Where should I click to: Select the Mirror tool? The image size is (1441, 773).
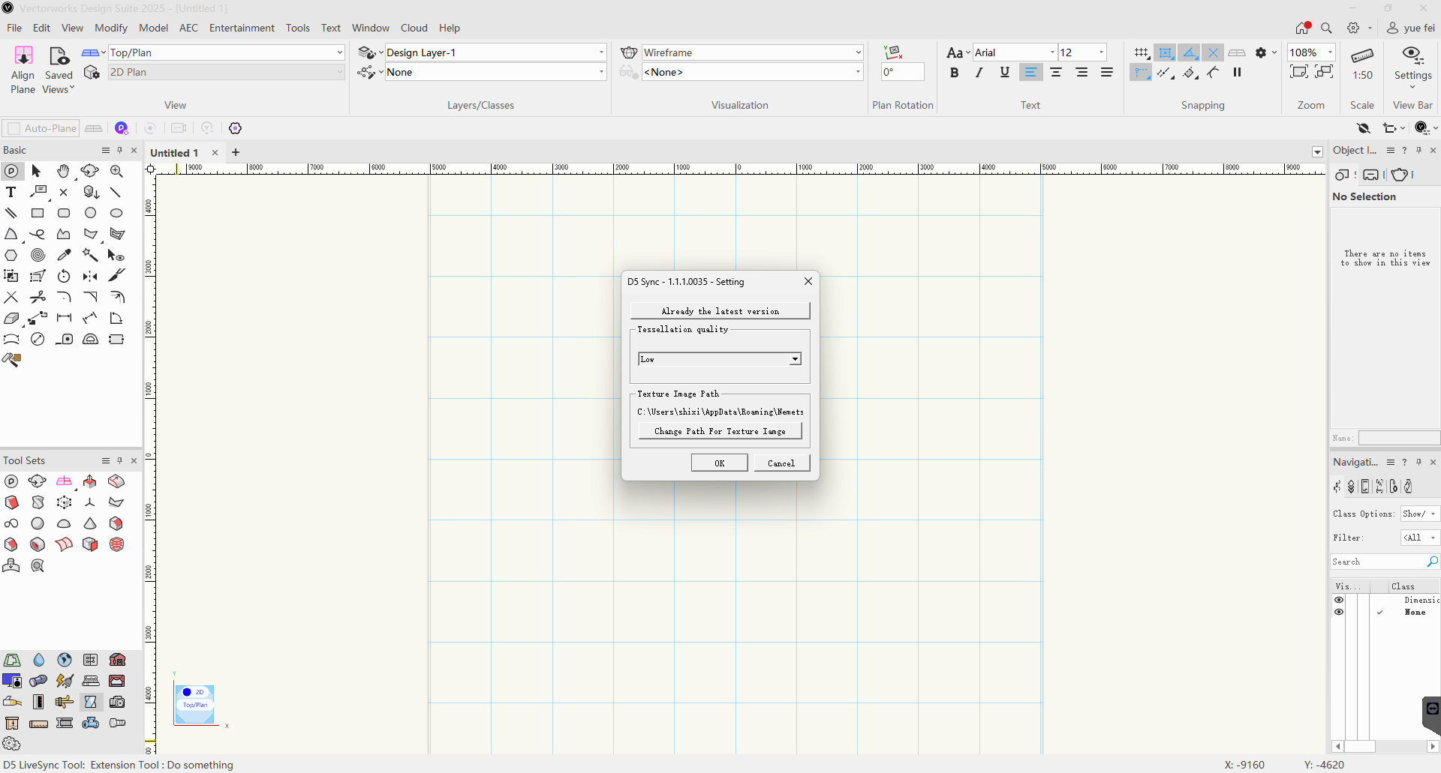click(90, 277)
